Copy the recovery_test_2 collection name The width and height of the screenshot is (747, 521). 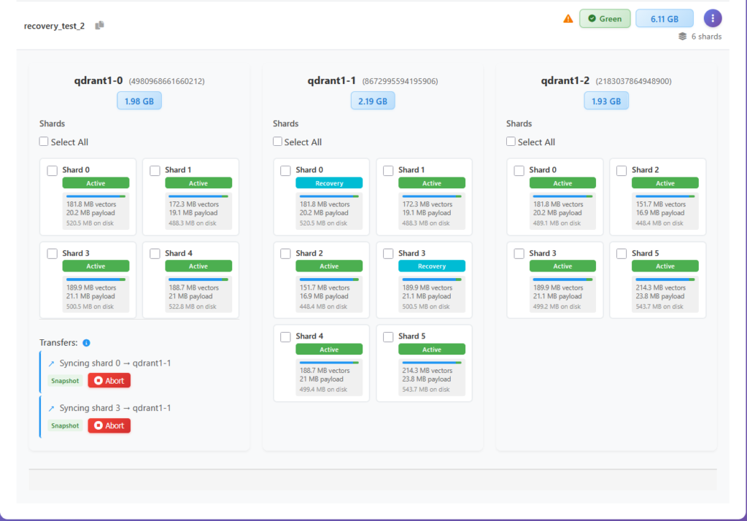[x=100, y=26]
